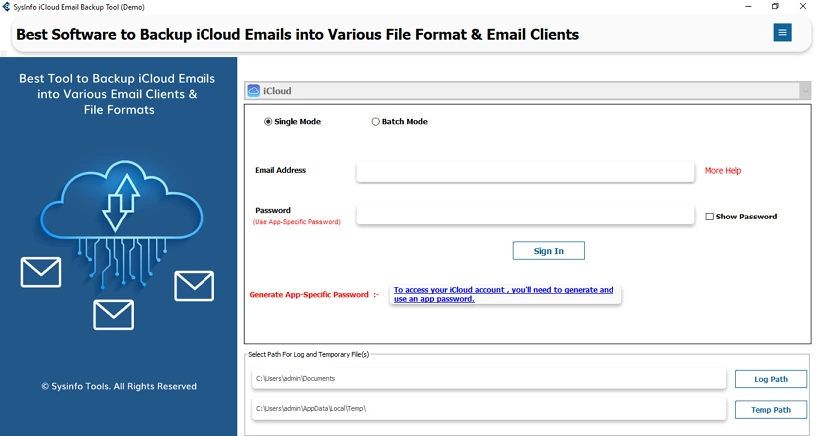
Task: Click the Log Path button
Action: [770, 379]
